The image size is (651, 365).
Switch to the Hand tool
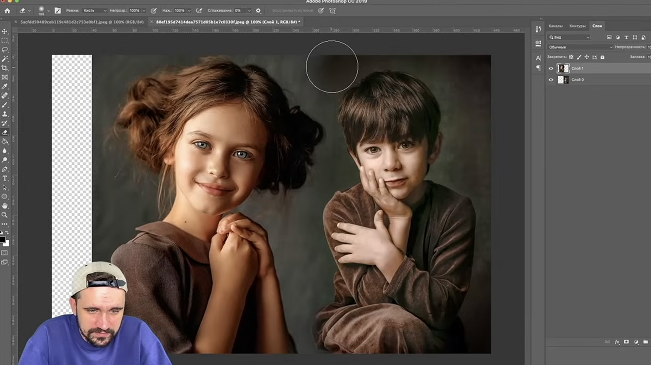(x=5, y=205)
